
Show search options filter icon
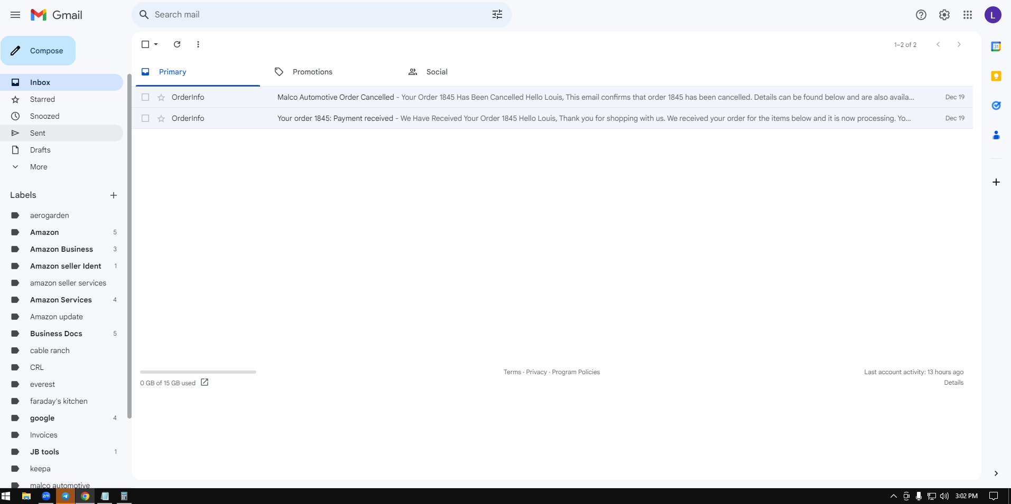tap(497, 15)
